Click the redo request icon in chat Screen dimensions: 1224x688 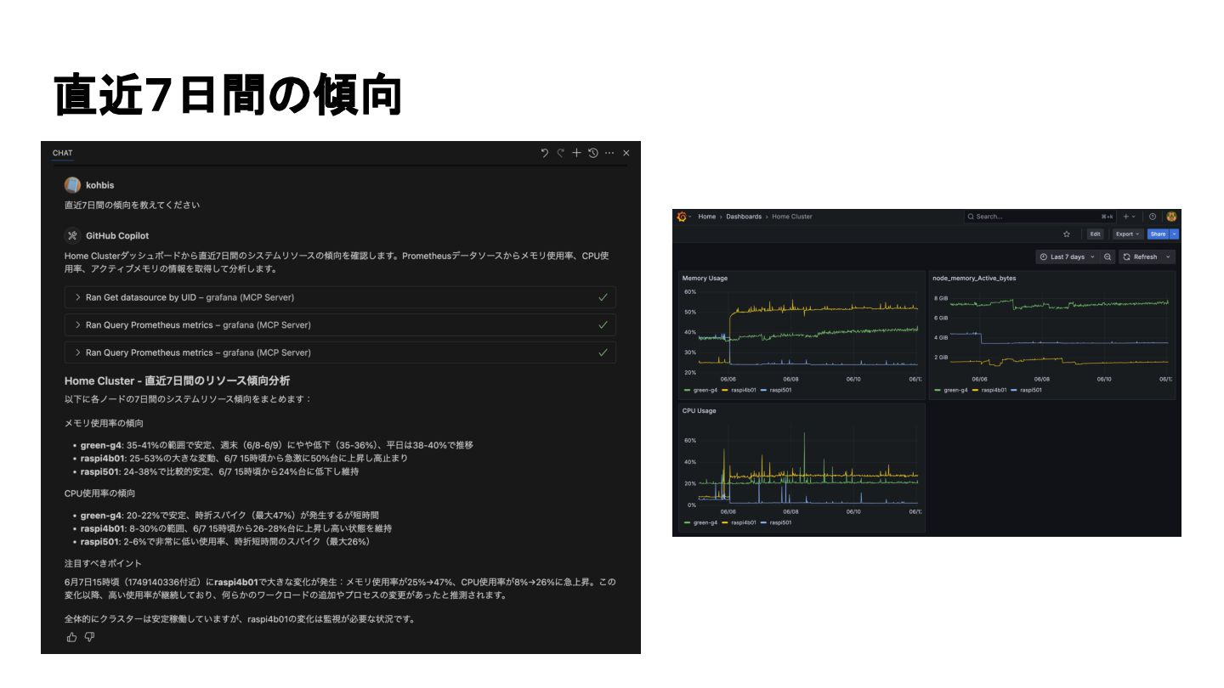point(560,153)
